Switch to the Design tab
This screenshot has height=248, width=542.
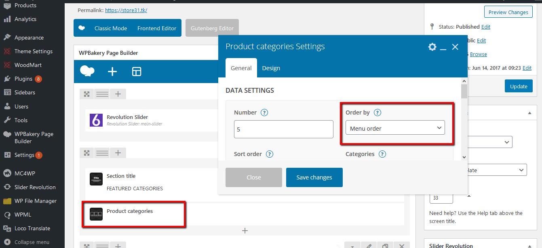[x=271, y=68]
